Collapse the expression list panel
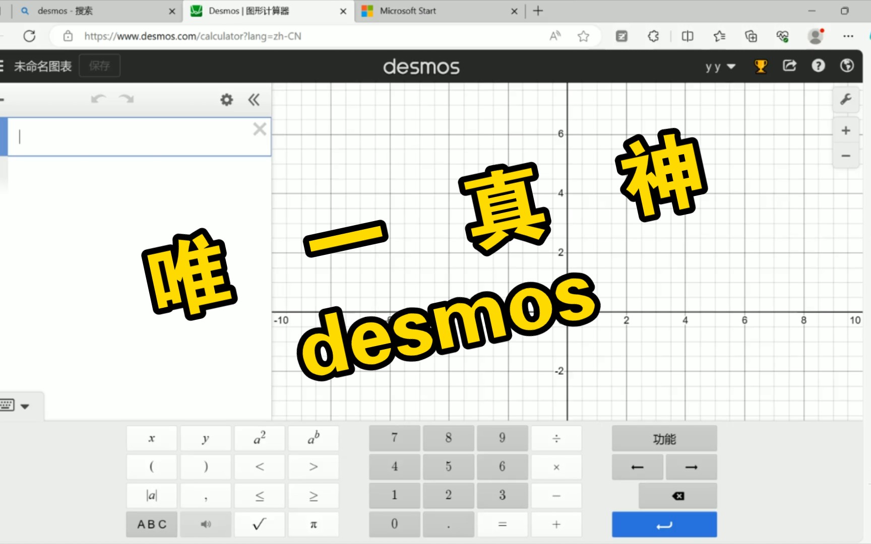The image size is (871, 544). pyautogui.click(x=254, y=100)
